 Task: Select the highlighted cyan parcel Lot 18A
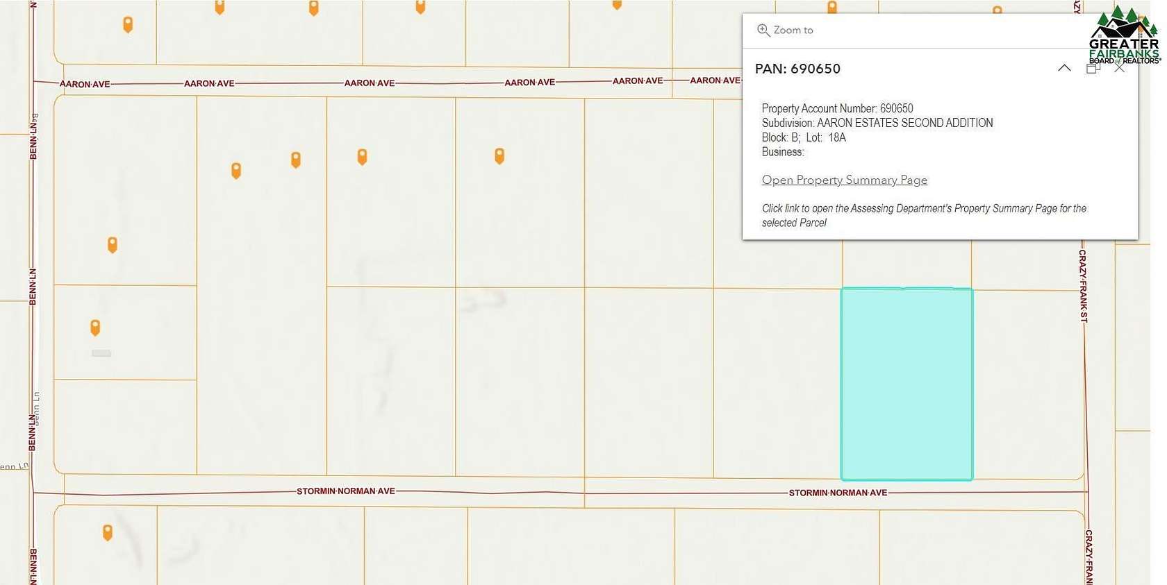(907, 384)
